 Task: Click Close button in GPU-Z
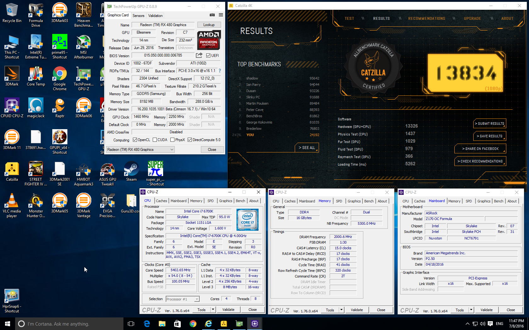pyautogui.click(x=212, y=150)
